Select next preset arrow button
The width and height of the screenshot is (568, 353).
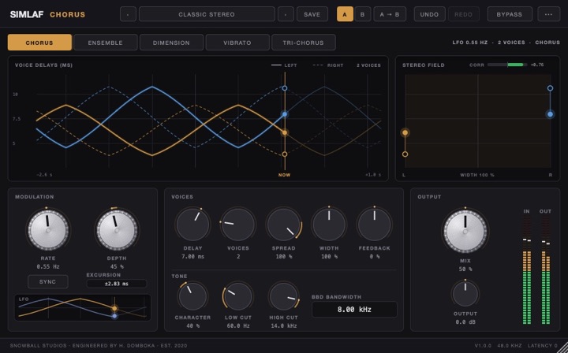click(x=286, y=14)
